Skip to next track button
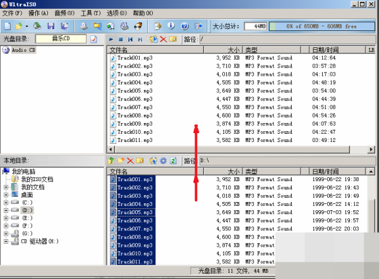 140,39
